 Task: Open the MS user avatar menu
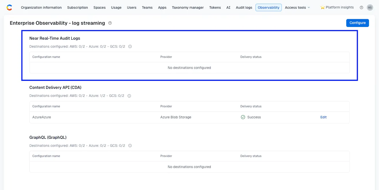[x=370, y=7]
